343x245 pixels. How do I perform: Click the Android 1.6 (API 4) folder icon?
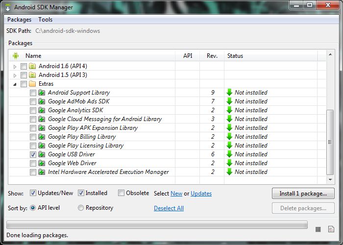click(32, 66)
